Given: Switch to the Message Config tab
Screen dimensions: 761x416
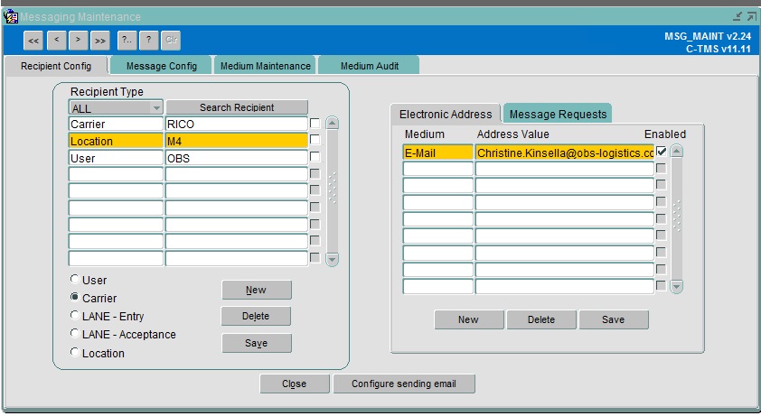Looking at the screenshot, I should (161, 66).
